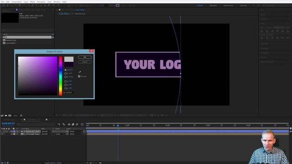Screen dimensions: 292x164
Task: Click the Luma Matte 1 composition icon in Project
Action: coord(4,43)
